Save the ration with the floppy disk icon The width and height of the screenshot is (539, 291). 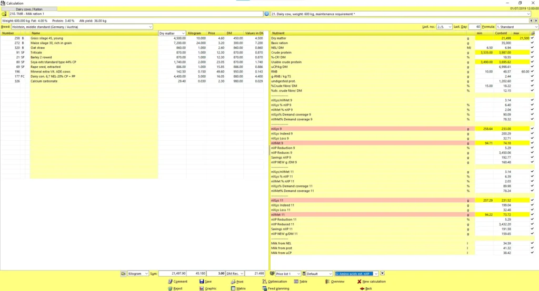click(202, 282)
